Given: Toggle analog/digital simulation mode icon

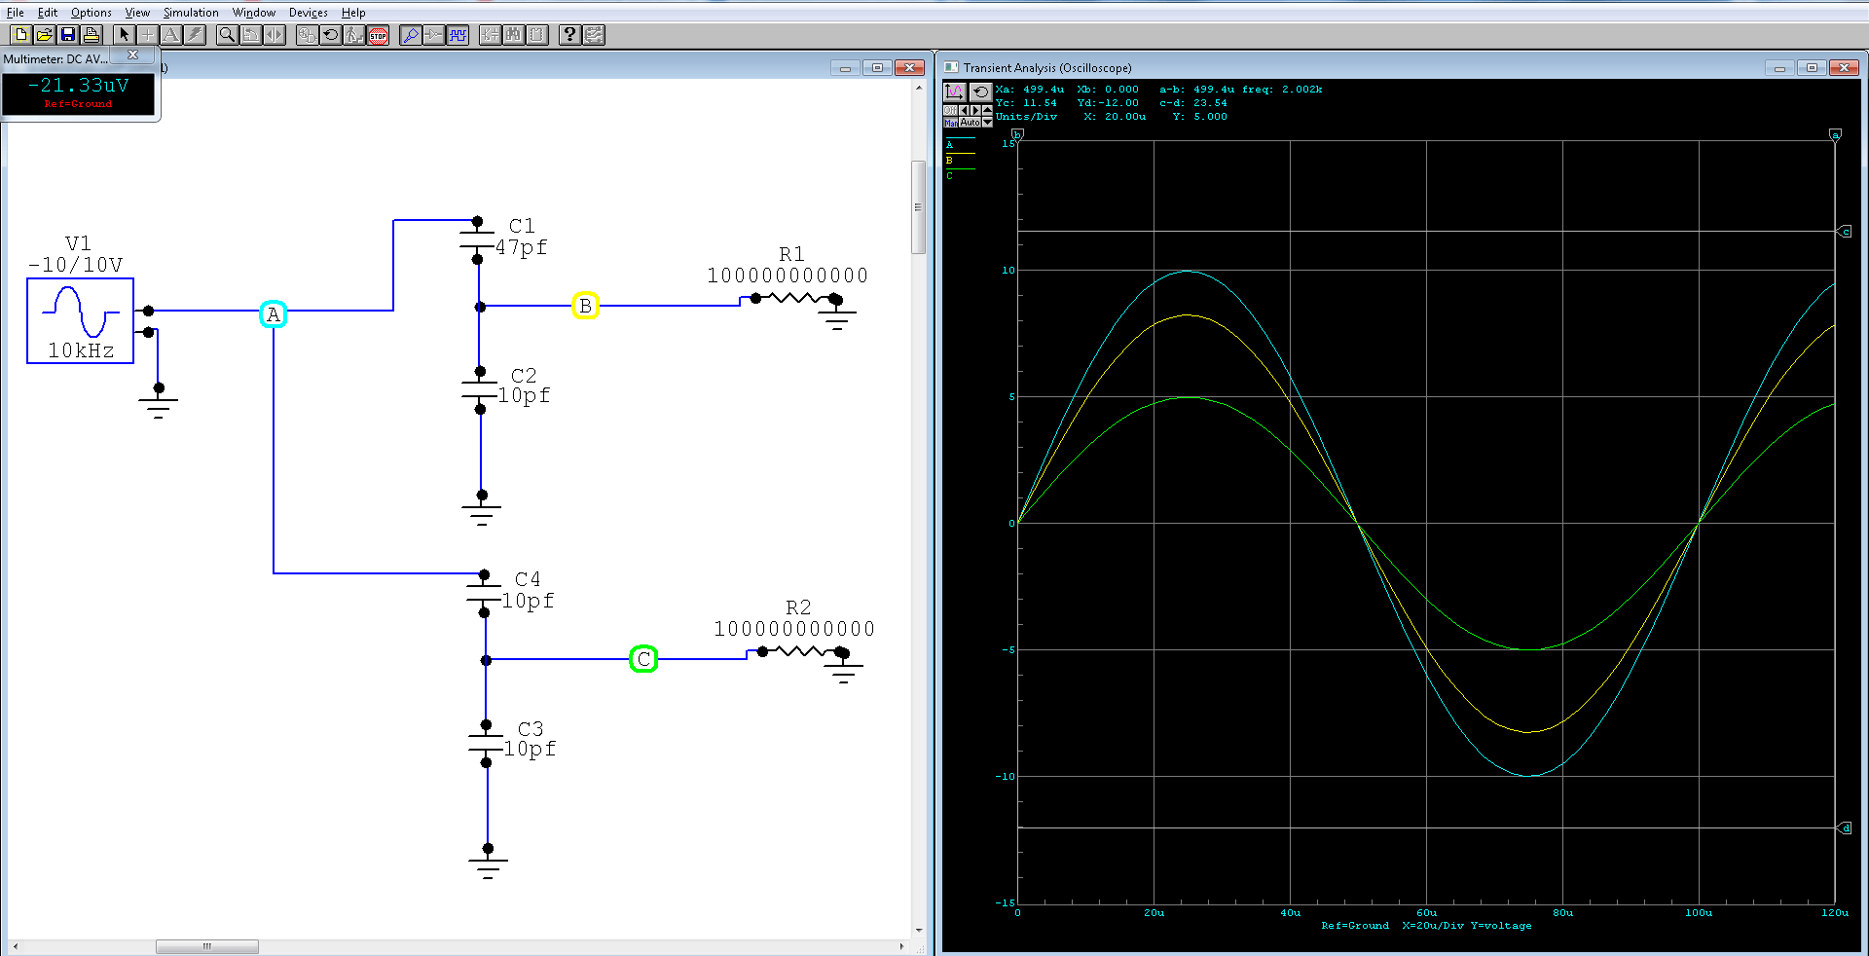Looking at the screenshot, I should click(x=307, y=35).
